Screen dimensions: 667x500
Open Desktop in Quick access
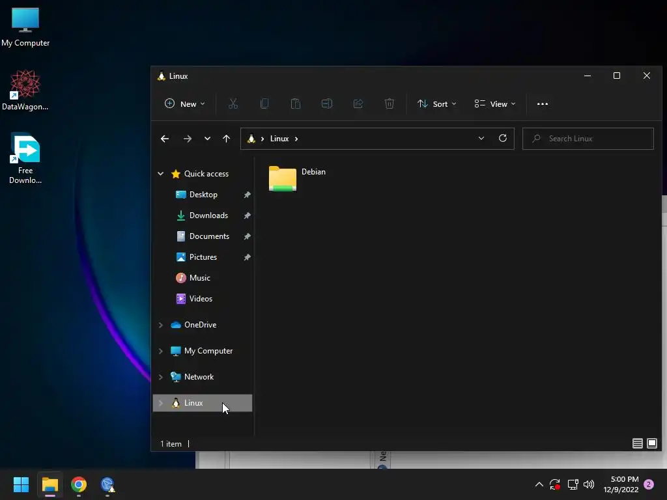203,194
